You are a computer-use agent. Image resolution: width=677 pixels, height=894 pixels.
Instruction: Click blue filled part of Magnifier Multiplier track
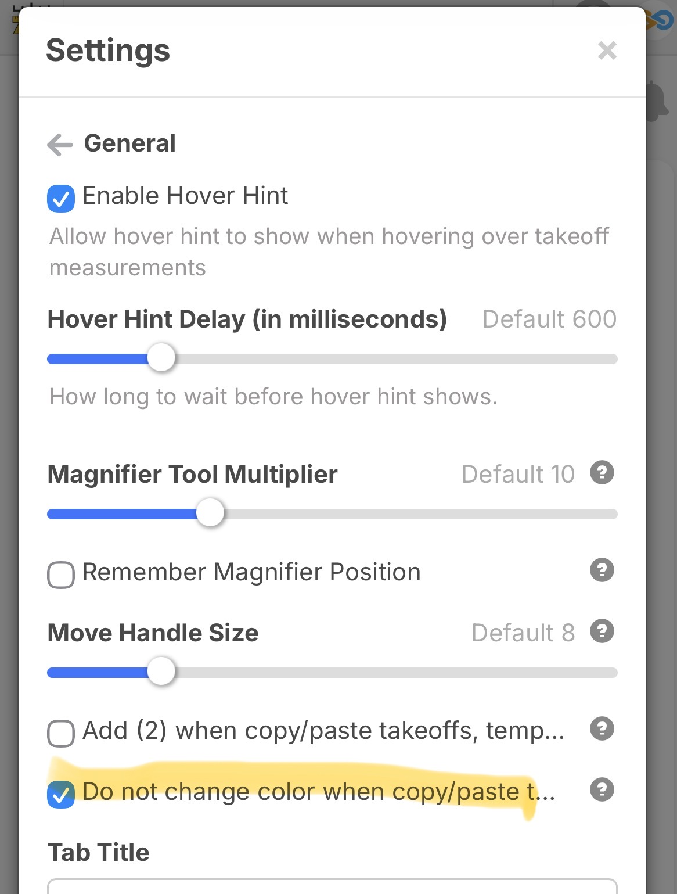122,514
